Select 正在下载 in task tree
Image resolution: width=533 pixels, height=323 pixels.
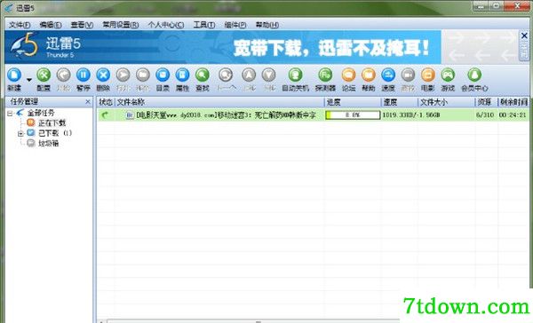point(52,123)
